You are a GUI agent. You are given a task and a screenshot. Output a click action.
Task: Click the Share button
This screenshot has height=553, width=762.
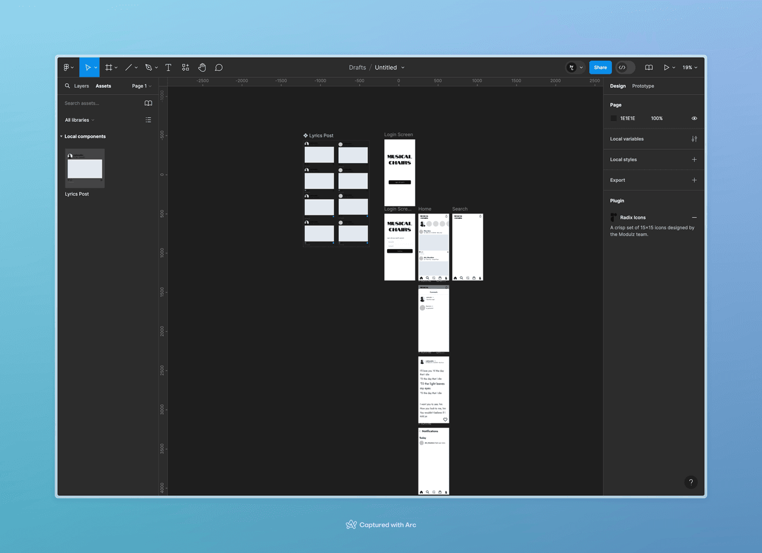[600, 68]
